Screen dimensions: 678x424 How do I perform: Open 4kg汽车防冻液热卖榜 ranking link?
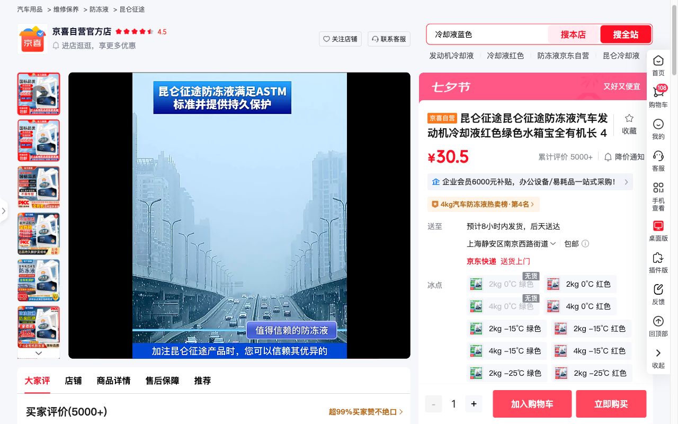point(483,204)
